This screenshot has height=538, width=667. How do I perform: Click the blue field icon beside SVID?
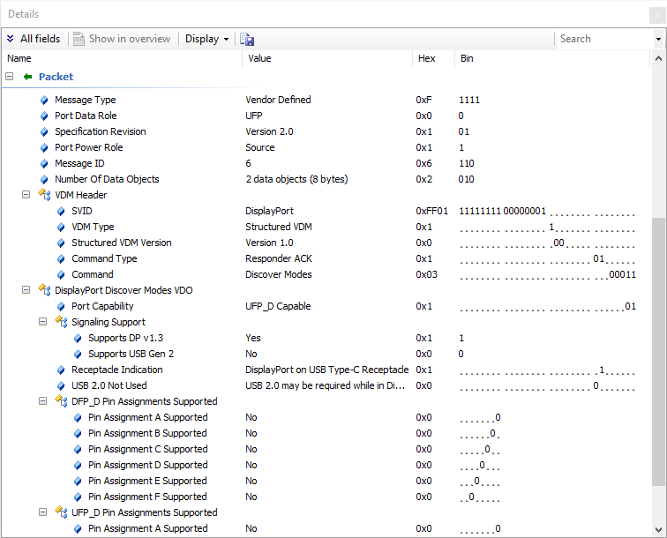pyautogui.click(x=61, y=211)
